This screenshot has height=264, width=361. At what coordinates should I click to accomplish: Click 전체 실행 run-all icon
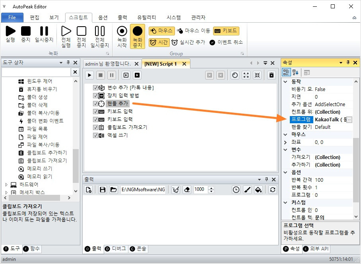click(66, 37)
